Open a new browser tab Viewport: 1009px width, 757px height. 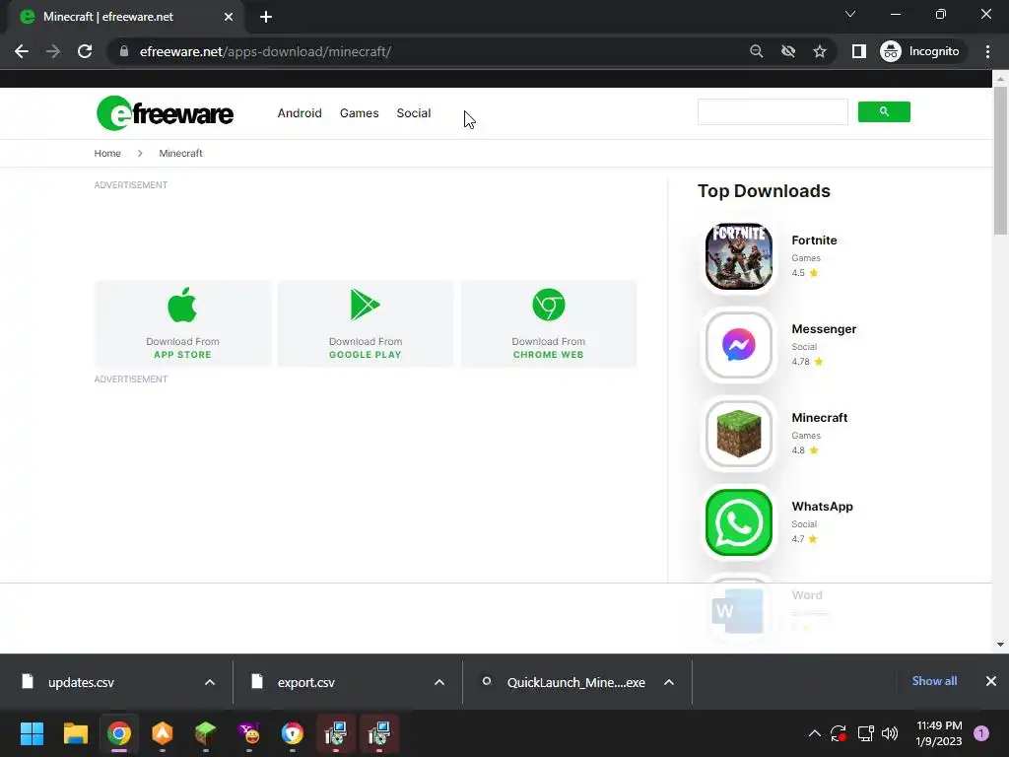[x=266, y=17]
